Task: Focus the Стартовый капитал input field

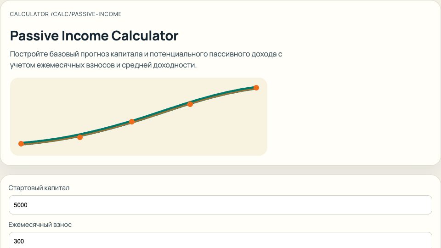Action: (x=220, y=205)
